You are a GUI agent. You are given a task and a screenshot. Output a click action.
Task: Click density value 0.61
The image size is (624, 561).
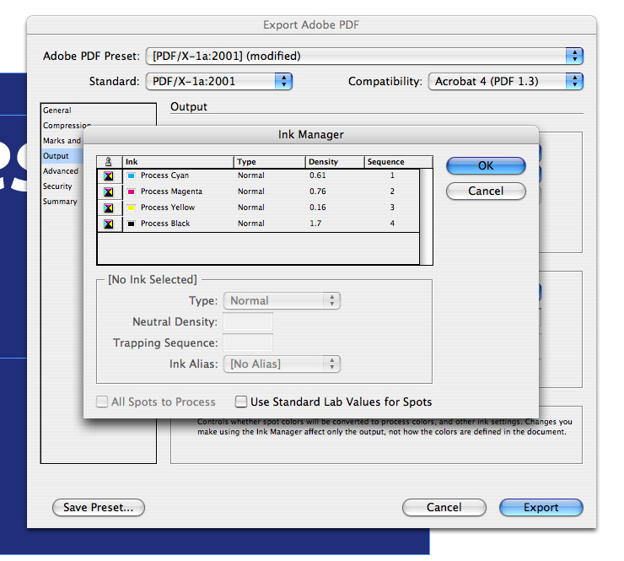[x=318, y=175]
